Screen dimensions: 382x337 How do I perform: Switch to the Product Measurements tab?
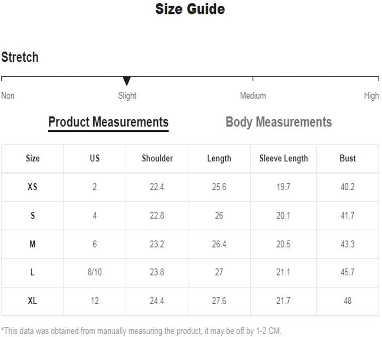[x=108, y=122]
